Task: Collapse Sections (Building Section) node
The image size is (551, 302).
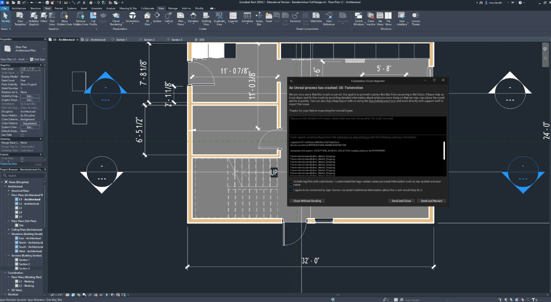Action: point(9,256)
